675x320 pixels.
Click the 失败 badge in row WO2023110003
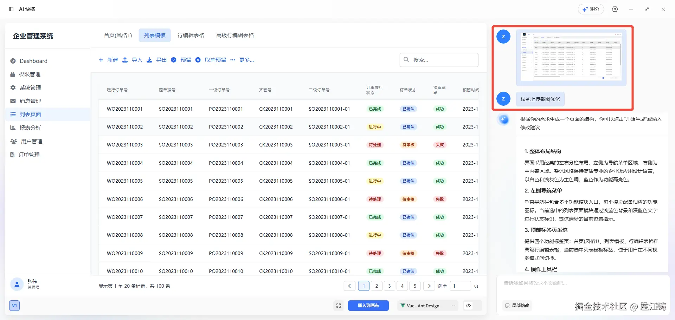440,145
